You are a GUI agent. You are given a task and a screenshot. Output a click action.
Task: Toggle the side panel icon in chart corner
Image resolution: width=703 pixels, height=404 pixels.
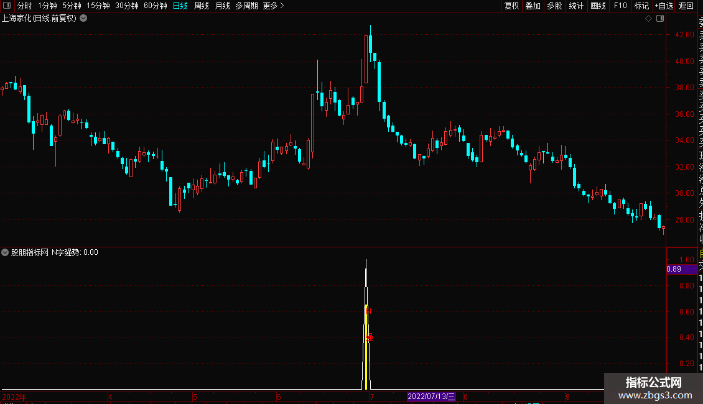[660, 19]
